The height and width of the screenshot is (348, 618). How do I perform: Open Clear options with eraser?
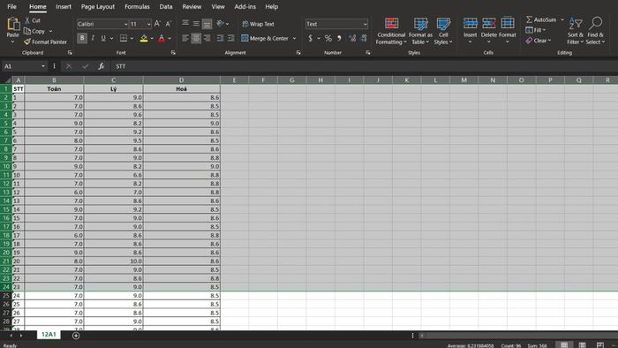click(x=539, y=41)
